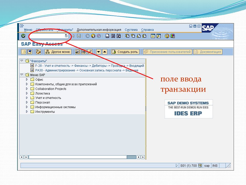The width and height of the screenshot is (246, 185).
Task: Open the Обработать menu
Action: point(45,30)
